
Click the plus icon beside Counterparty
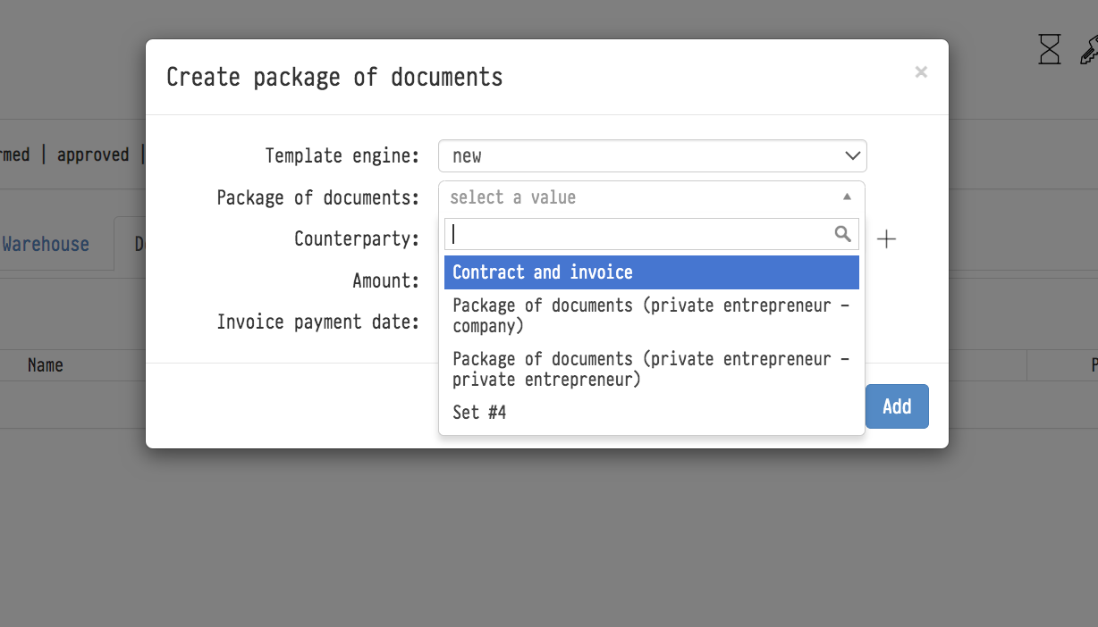[886, 239]
